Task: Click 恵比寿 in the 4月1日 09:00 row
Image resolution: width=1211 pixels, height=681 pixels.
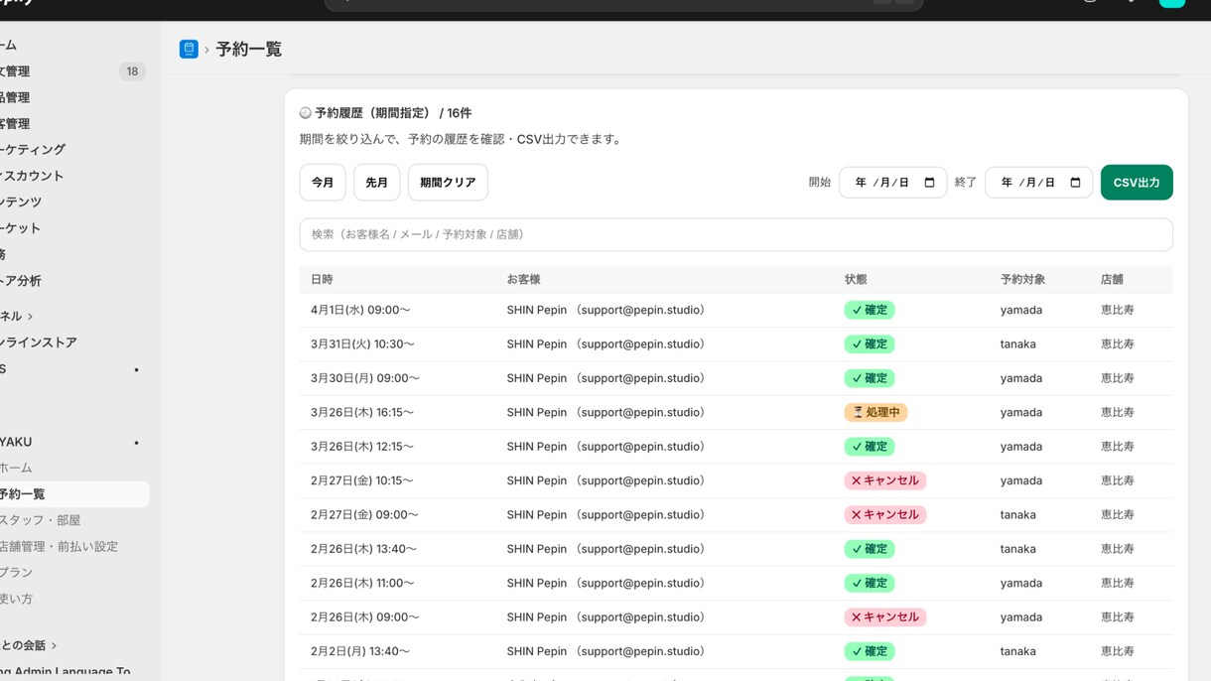Action: (x=1118, y=310)
